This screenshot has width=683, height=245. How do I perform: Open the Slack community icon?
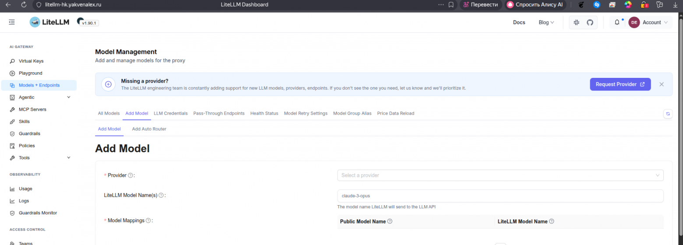577,22
